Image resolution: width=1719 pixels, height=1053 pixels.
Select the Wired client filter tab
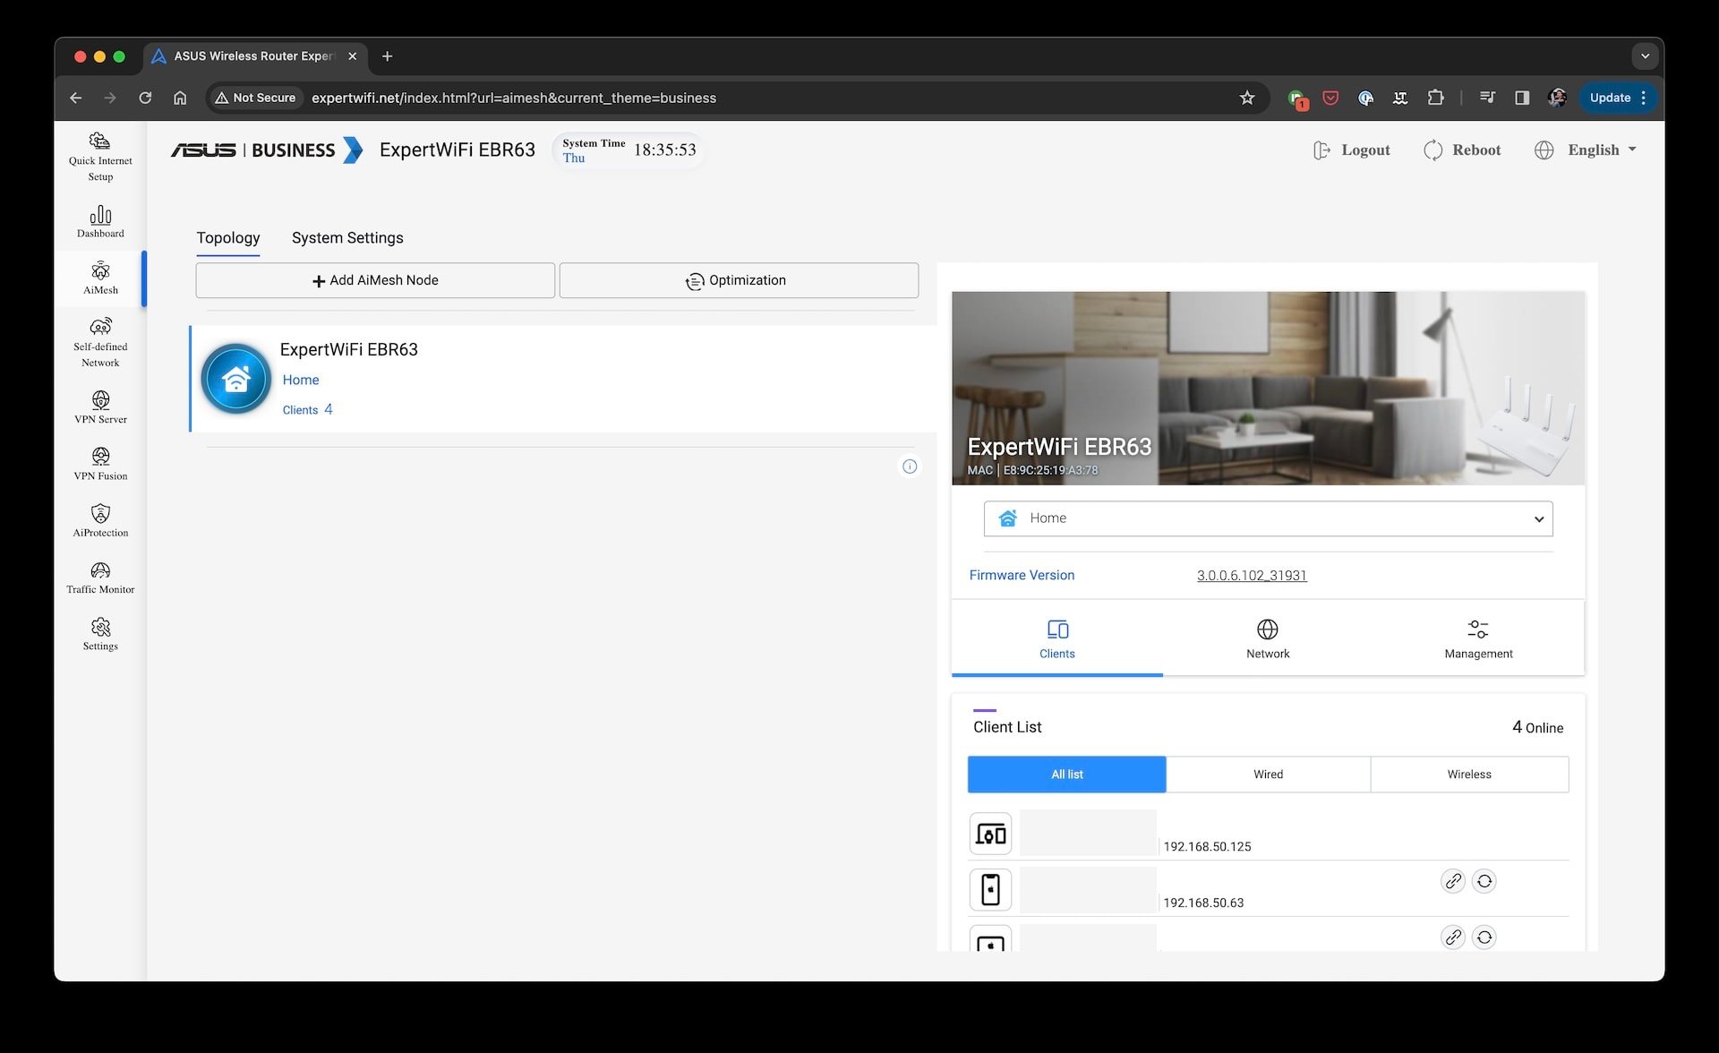click(x=1269, y=775)
